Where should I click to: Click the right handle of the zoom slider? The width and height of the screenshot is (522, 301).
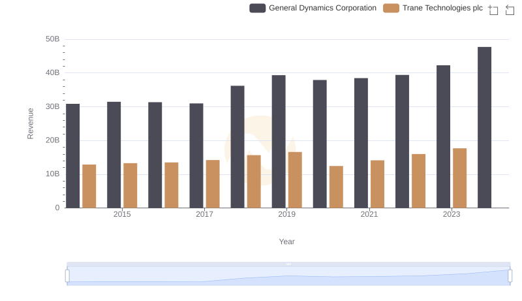pos(510,276)
